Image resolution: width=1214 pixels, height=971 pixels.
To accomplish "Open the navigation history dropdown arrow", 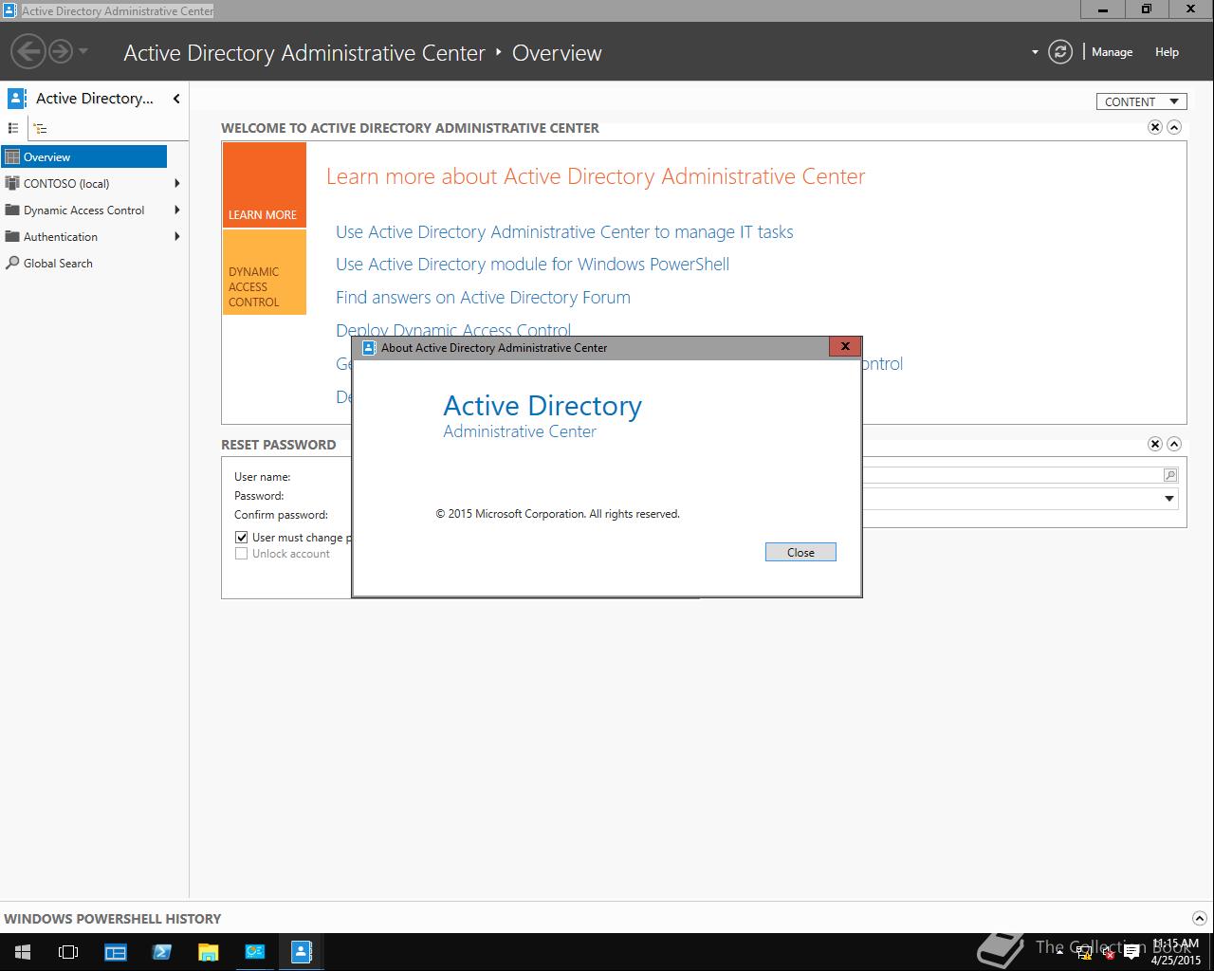I will pyautogui.click(x=83, y=51).
